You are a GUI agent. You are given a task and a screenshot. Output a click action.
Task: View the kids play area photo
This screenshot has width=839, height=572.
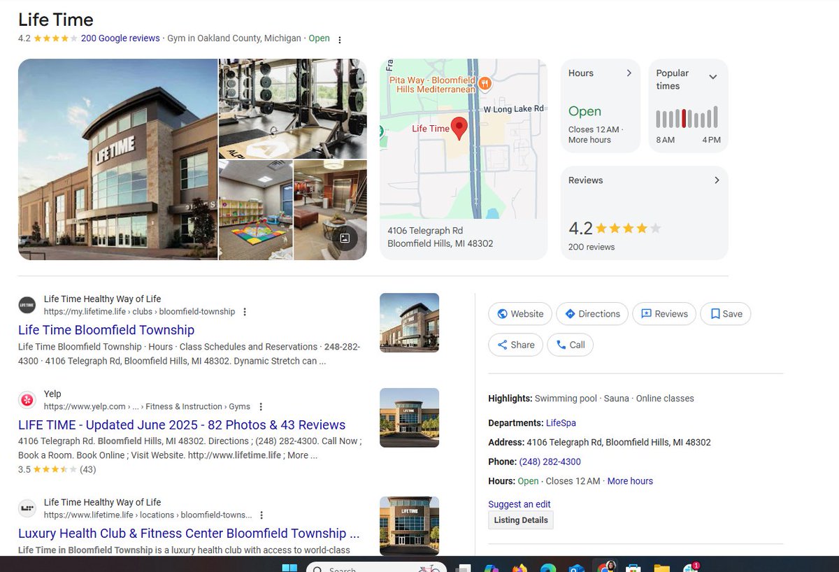pyautogui.click(x=256, y=210)
